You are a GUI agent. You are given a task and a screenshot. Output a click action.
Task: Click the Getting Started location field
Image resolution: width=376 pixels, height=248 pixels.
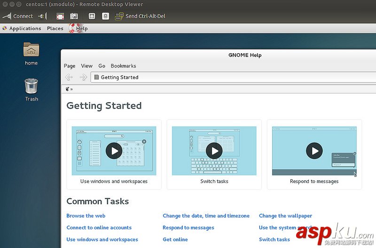(233, 77)
